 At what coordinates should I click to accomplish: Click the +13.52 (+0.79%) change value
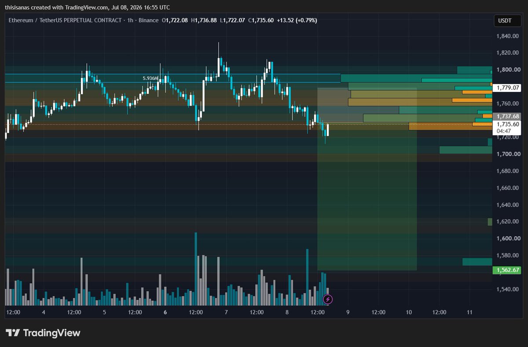(x=297, y=20)
